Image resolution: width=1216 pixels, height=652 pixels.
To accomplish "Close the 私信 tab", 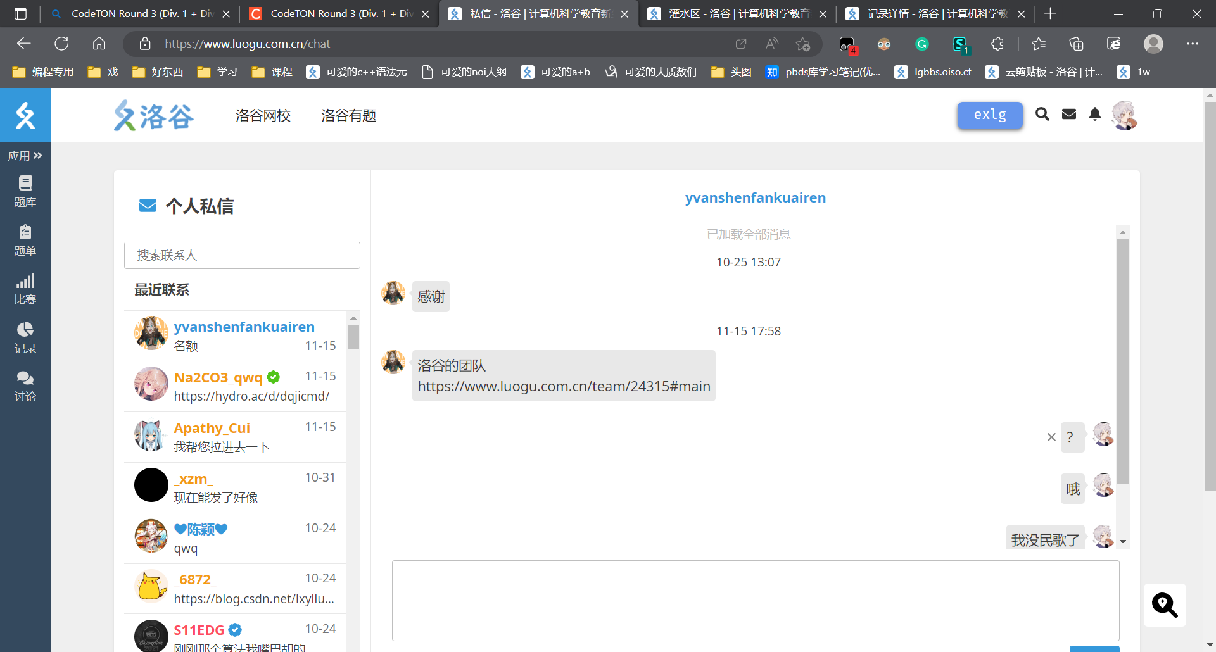I will 624,14.
